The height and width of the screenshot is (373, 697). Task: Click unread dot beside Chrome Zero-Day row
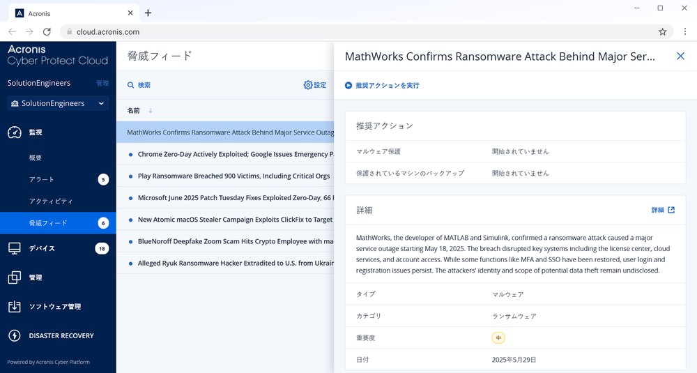tap(131, 155)
